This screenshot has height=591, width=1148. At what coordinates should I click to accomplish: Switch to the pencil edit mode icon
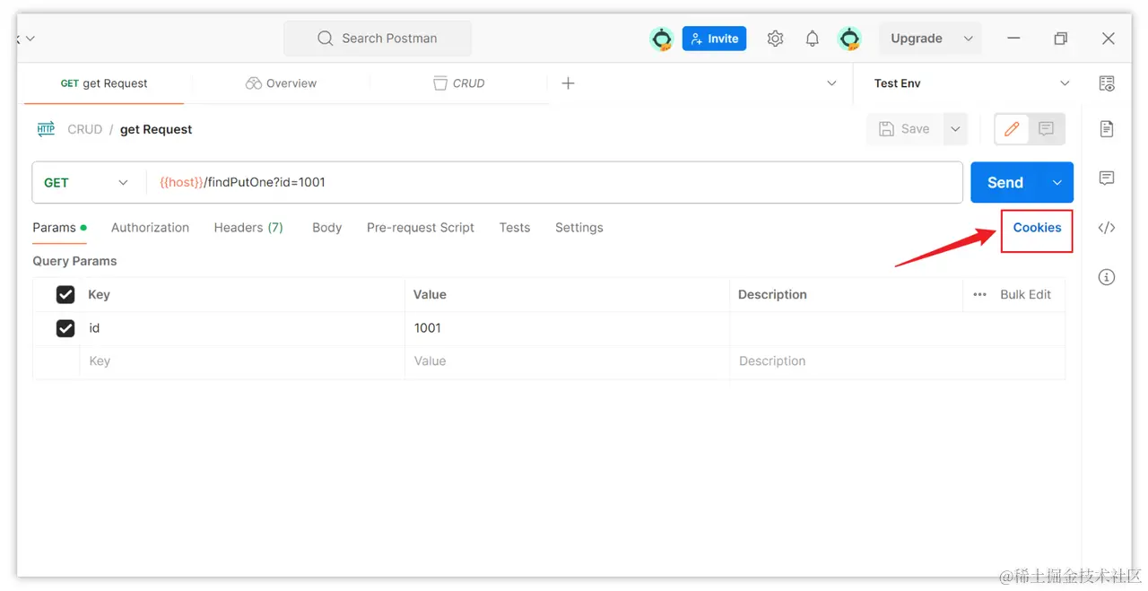pyautogui.click(x=1012, y=129)
